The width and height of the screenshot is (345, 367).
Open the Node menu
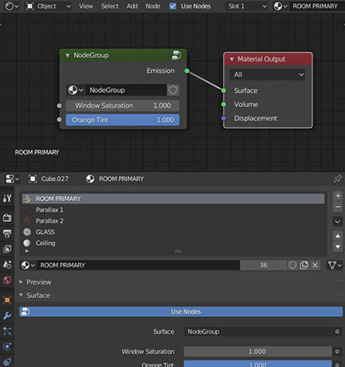(153, 6)
